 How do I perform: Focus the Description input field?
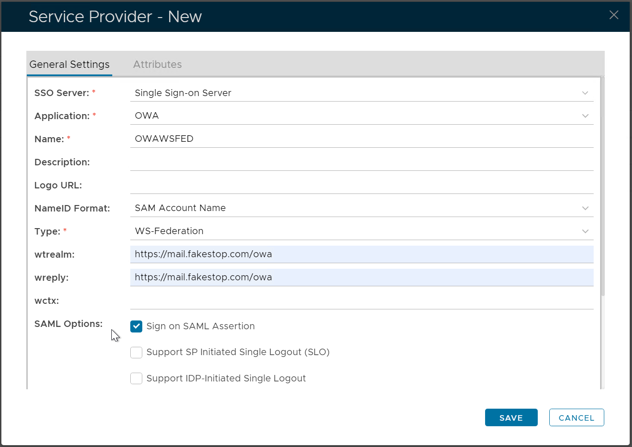[x=361, y=162]
